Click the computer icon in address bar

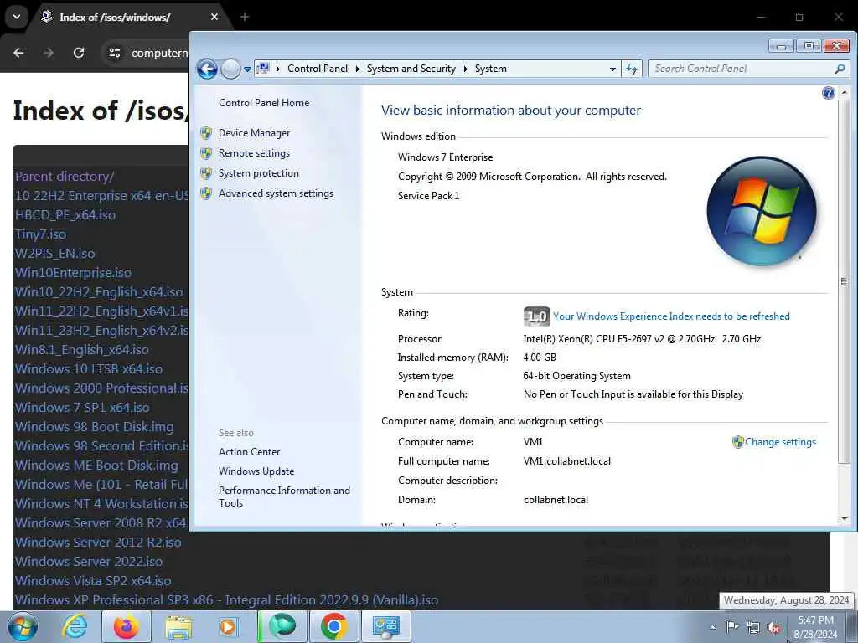pyautogui.click(x=264, y=69)
